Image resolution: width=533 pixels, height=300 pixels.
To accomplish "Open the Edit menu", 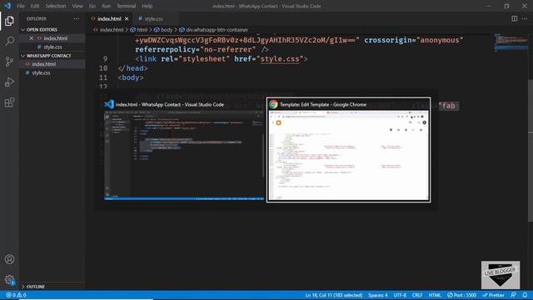I will [35, 6].
